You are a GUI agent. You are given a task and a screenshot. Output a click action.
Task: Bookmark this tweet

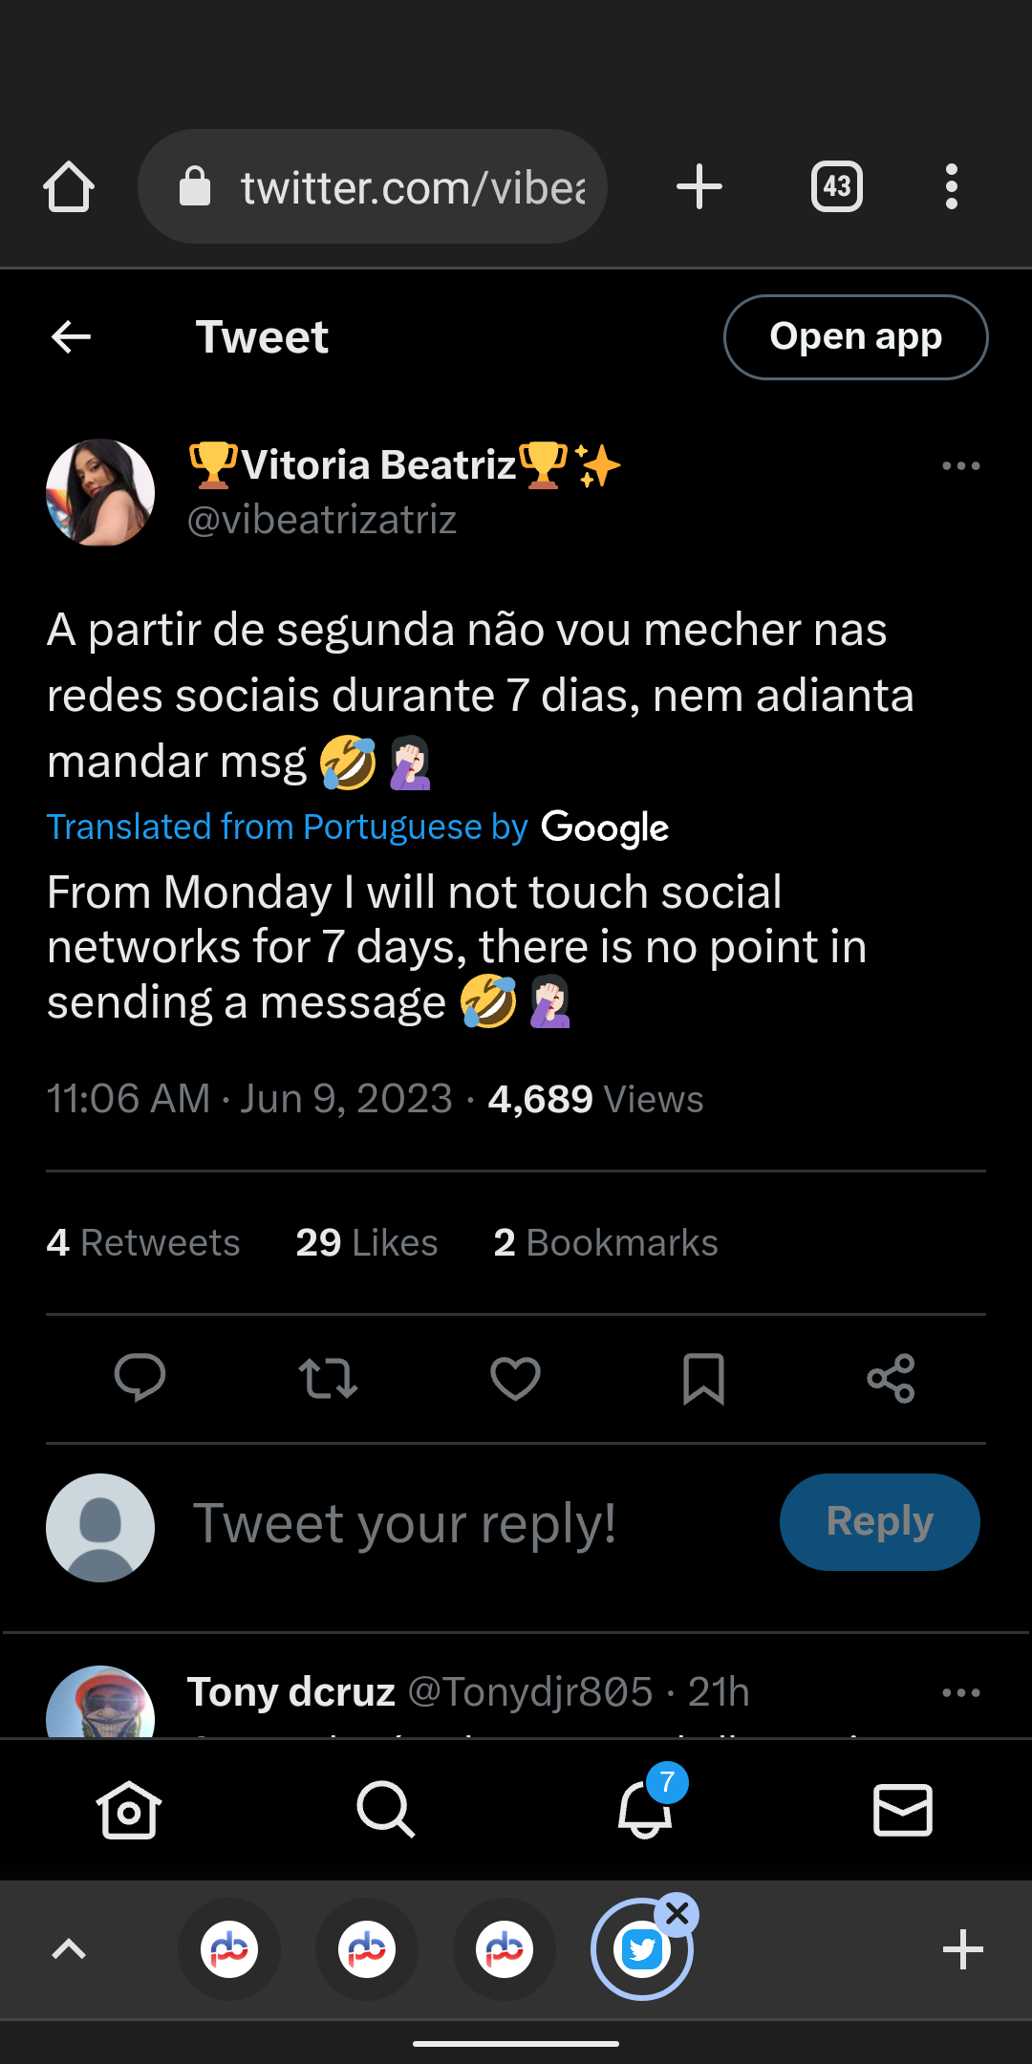tap(703, 1378)
